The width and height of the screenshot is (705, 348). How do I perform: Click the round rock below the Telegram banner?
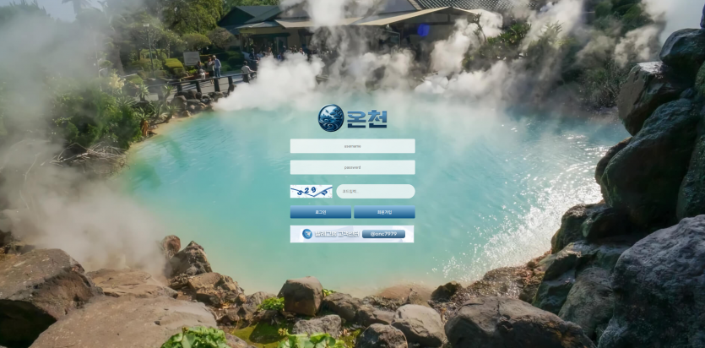tap(301, 296)
